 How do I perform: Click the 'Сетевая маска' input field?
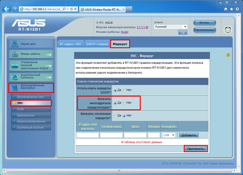point(111,135)
